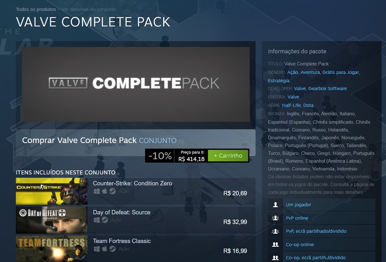
Task: Open the Todos os produtos breadcrumb
Action: tap(36, 9)
